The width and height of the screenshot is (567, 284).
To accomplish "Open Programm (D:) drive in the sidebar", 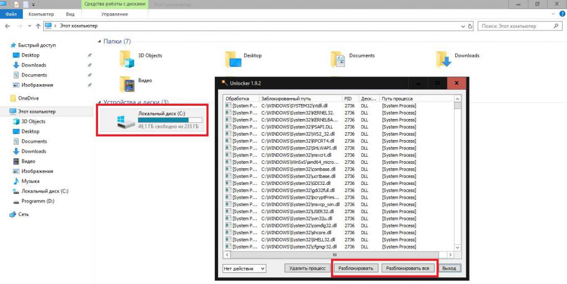I will pos(37,201).
